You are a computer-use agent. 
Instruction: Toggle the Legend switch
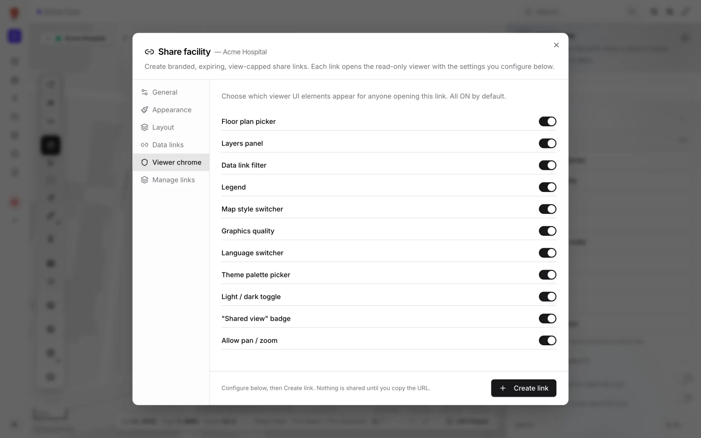click(547, 187)
